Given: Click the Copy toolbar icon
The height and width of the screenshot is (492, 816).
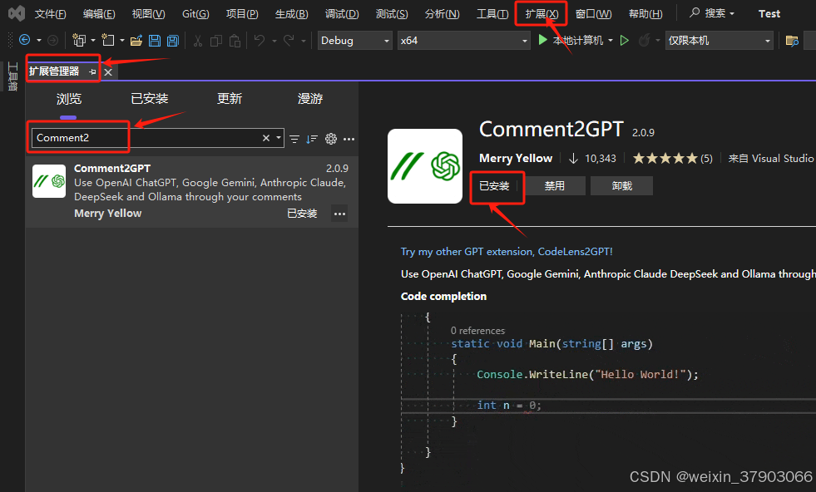Looking at the screenshot, I should (216, 40).
